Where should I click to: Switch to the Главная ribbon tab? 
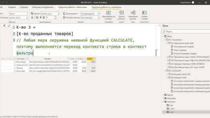(x=12, y=7)
